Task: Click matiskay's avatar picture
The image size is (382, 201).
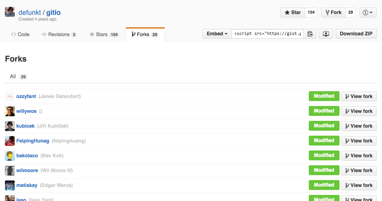Action: [x=10, y=185]
